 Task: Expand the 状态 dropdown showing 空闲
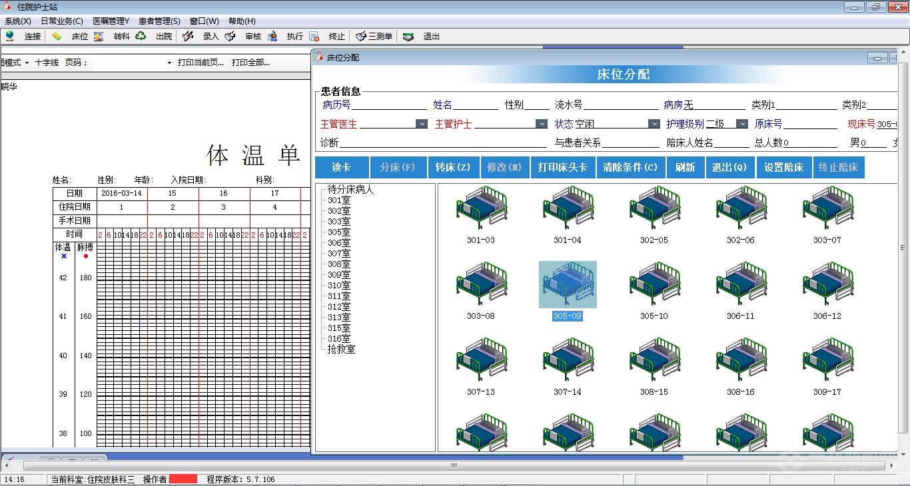coord(654,124)
